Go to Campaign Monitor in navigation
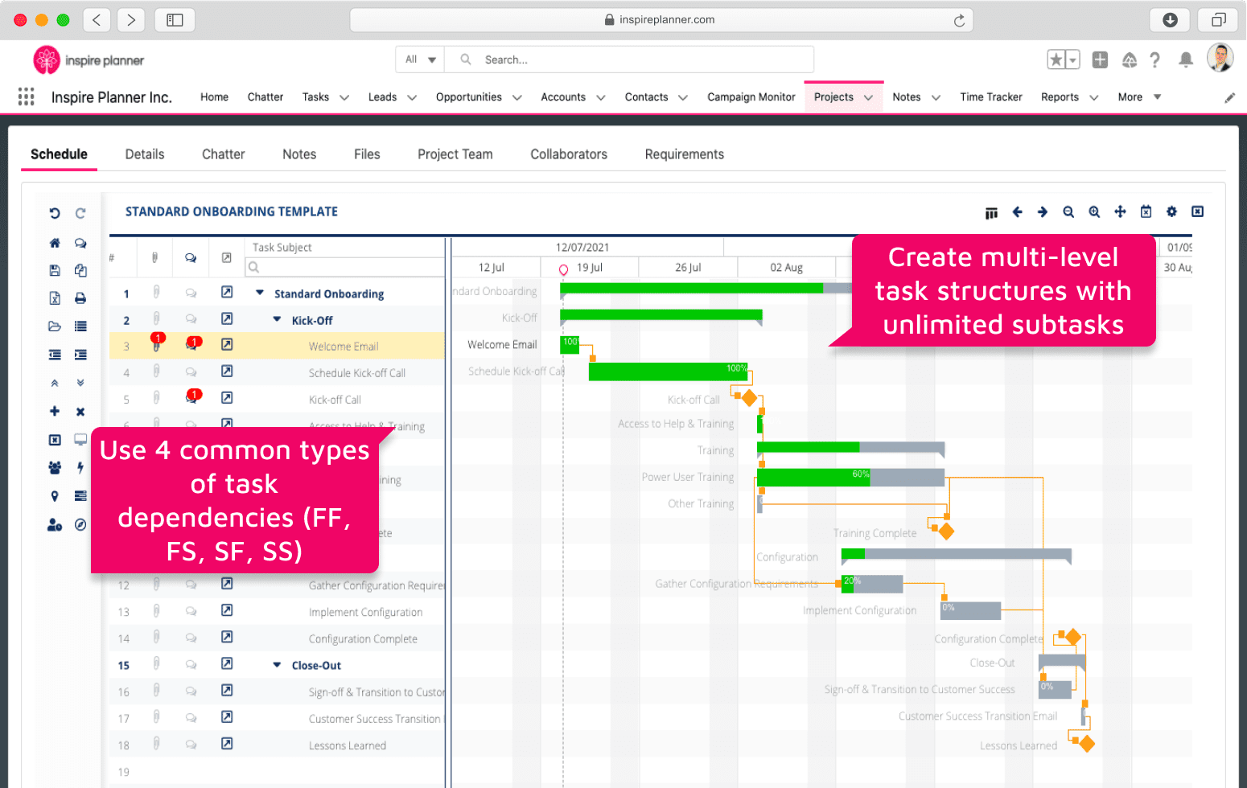1247x788 pixels. (x=751, y=97)
